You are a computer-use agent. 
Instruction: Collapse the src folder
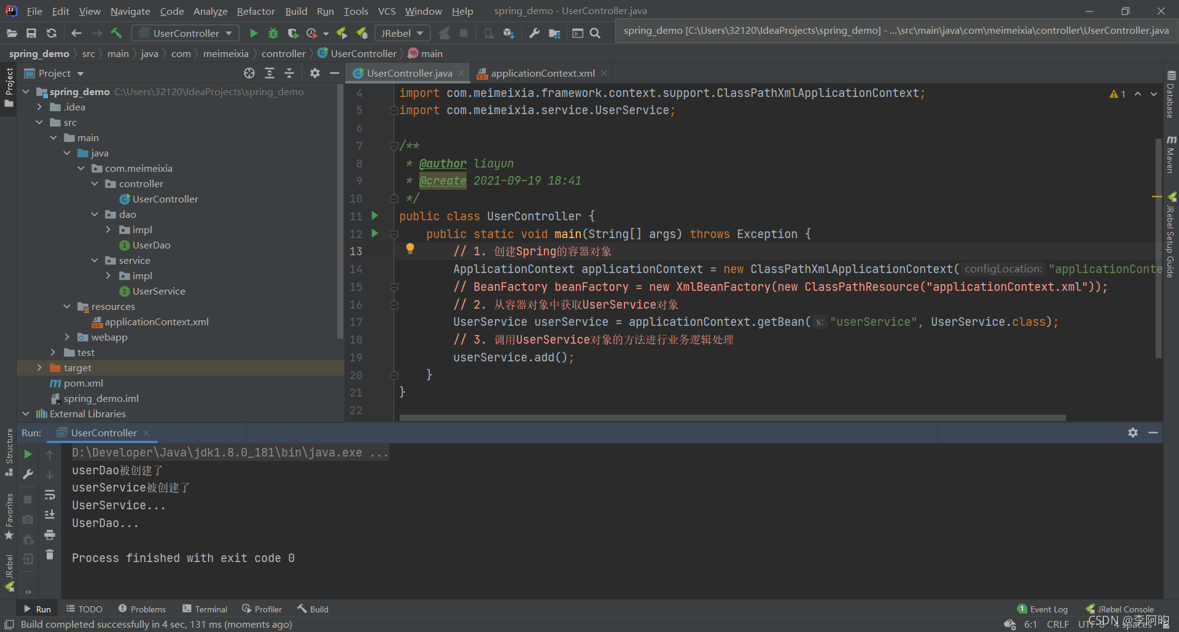tap(39, 122)
